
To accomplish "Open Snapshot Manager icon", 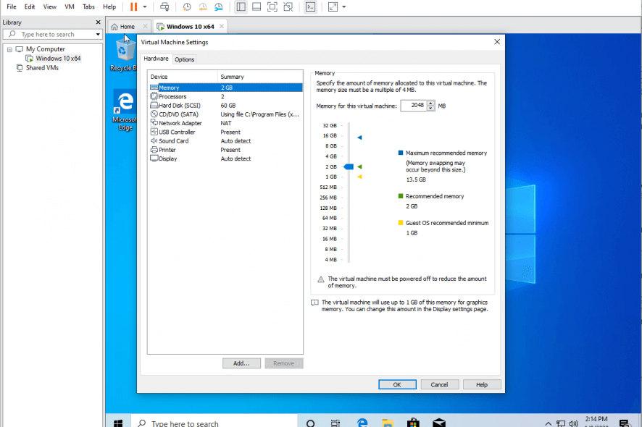I will [x=219, y=7].
